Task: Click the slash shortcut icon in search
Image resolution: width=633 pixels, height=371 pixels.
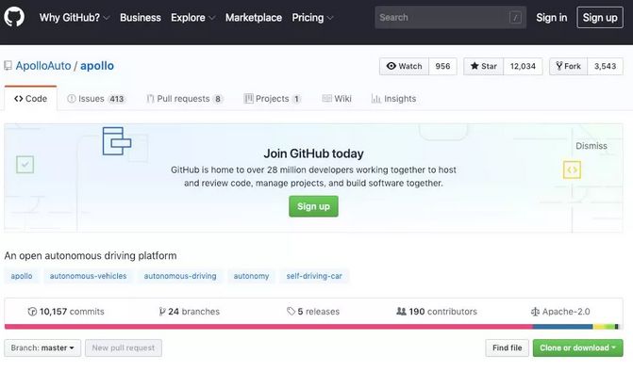Action: point(515,17)
